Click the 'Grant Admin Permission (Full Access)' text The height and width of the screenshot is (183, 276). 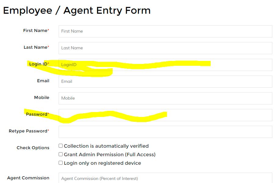point(110,155)
